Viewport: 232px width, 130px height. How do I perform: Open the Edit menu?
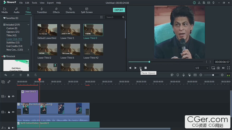pyautogui.click(x=27, y=3)
